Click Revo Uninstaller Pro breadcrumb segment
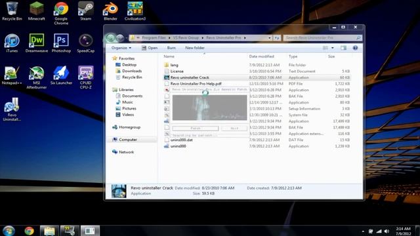420x236 pixels. pos(224,38)
